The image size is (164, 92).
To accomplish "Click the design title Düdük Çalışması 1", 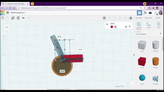I will (x=18, y=13).
